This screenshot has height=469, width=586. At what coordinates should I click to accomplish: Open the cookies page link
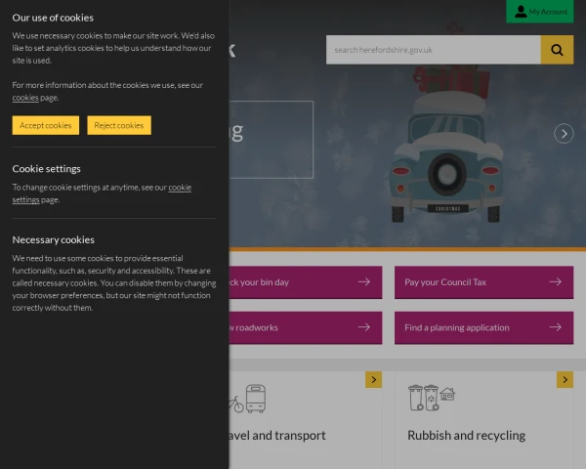[25, 98]
